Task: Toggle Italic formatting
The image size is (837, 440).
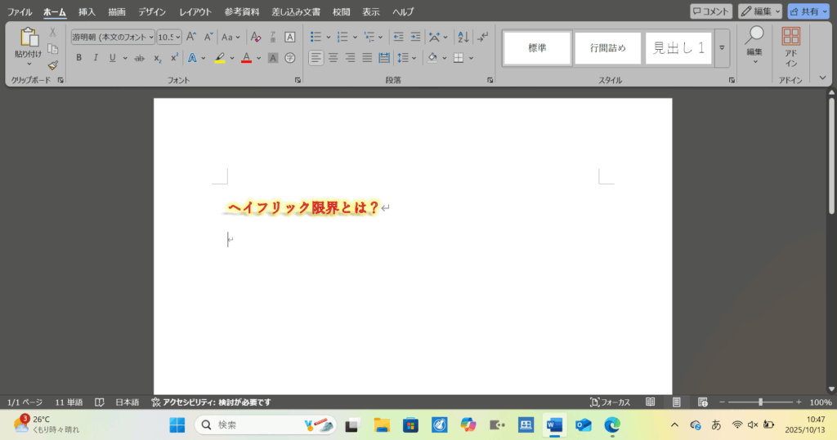Action: 96,58
